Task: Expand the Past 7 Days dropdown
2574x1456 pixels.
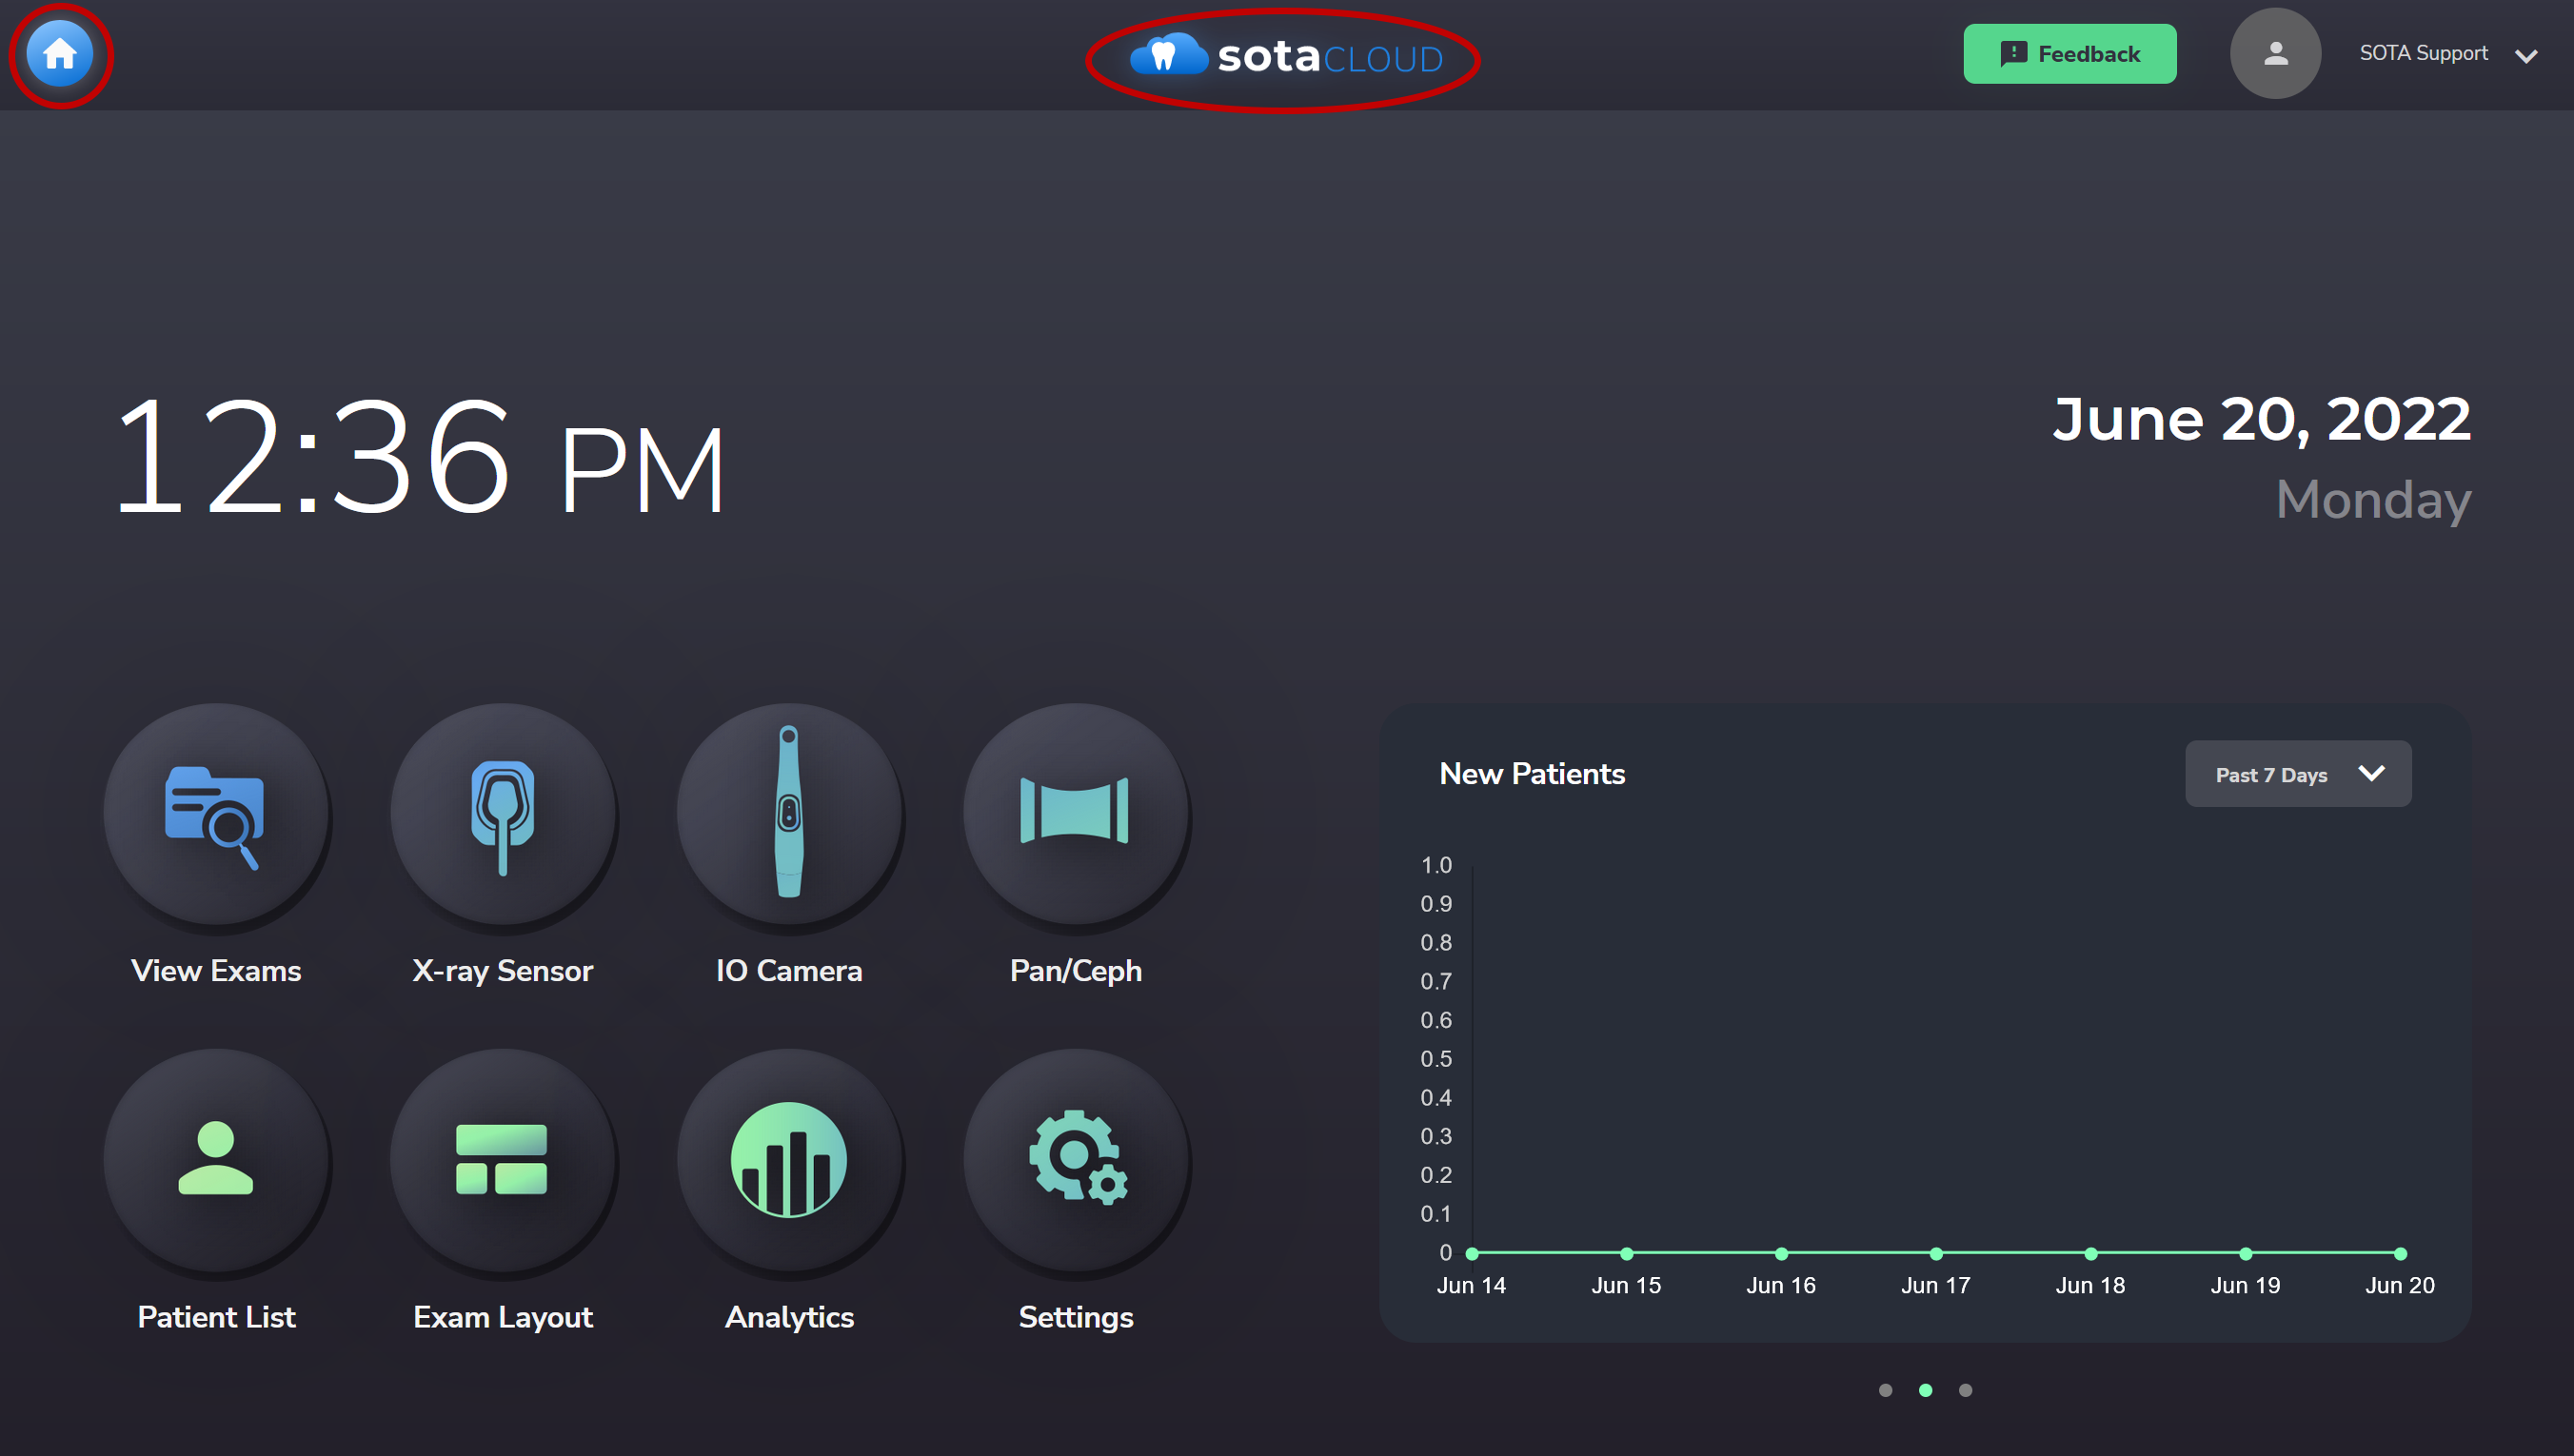Action: click(2297, 774)
